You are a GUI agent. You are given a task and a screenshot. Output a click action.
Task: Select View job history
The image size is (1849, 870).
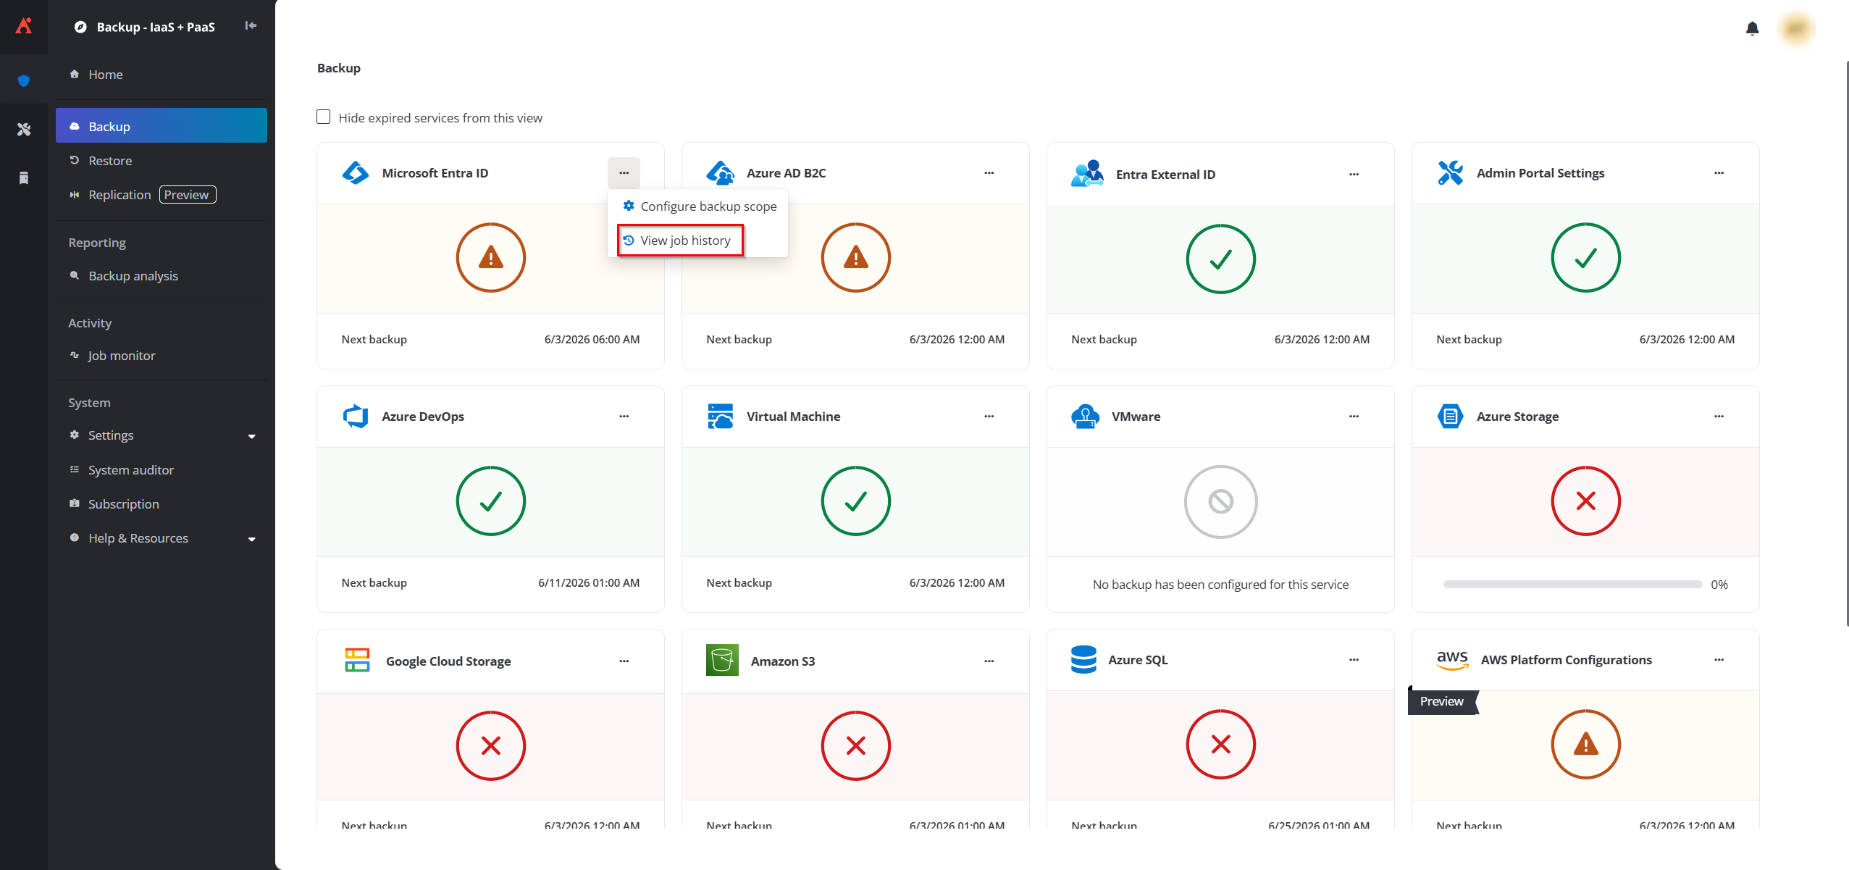(680, 240)
